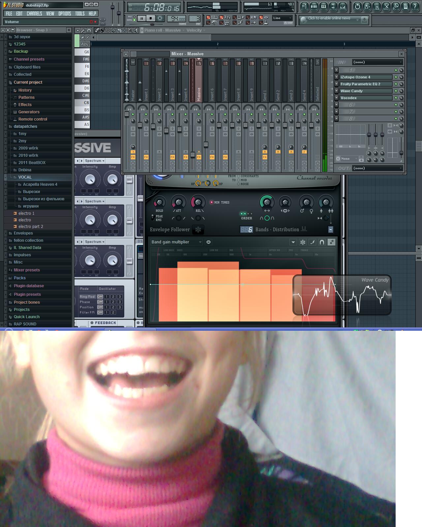Pause playback with the pause button

[x=141, y=18]
